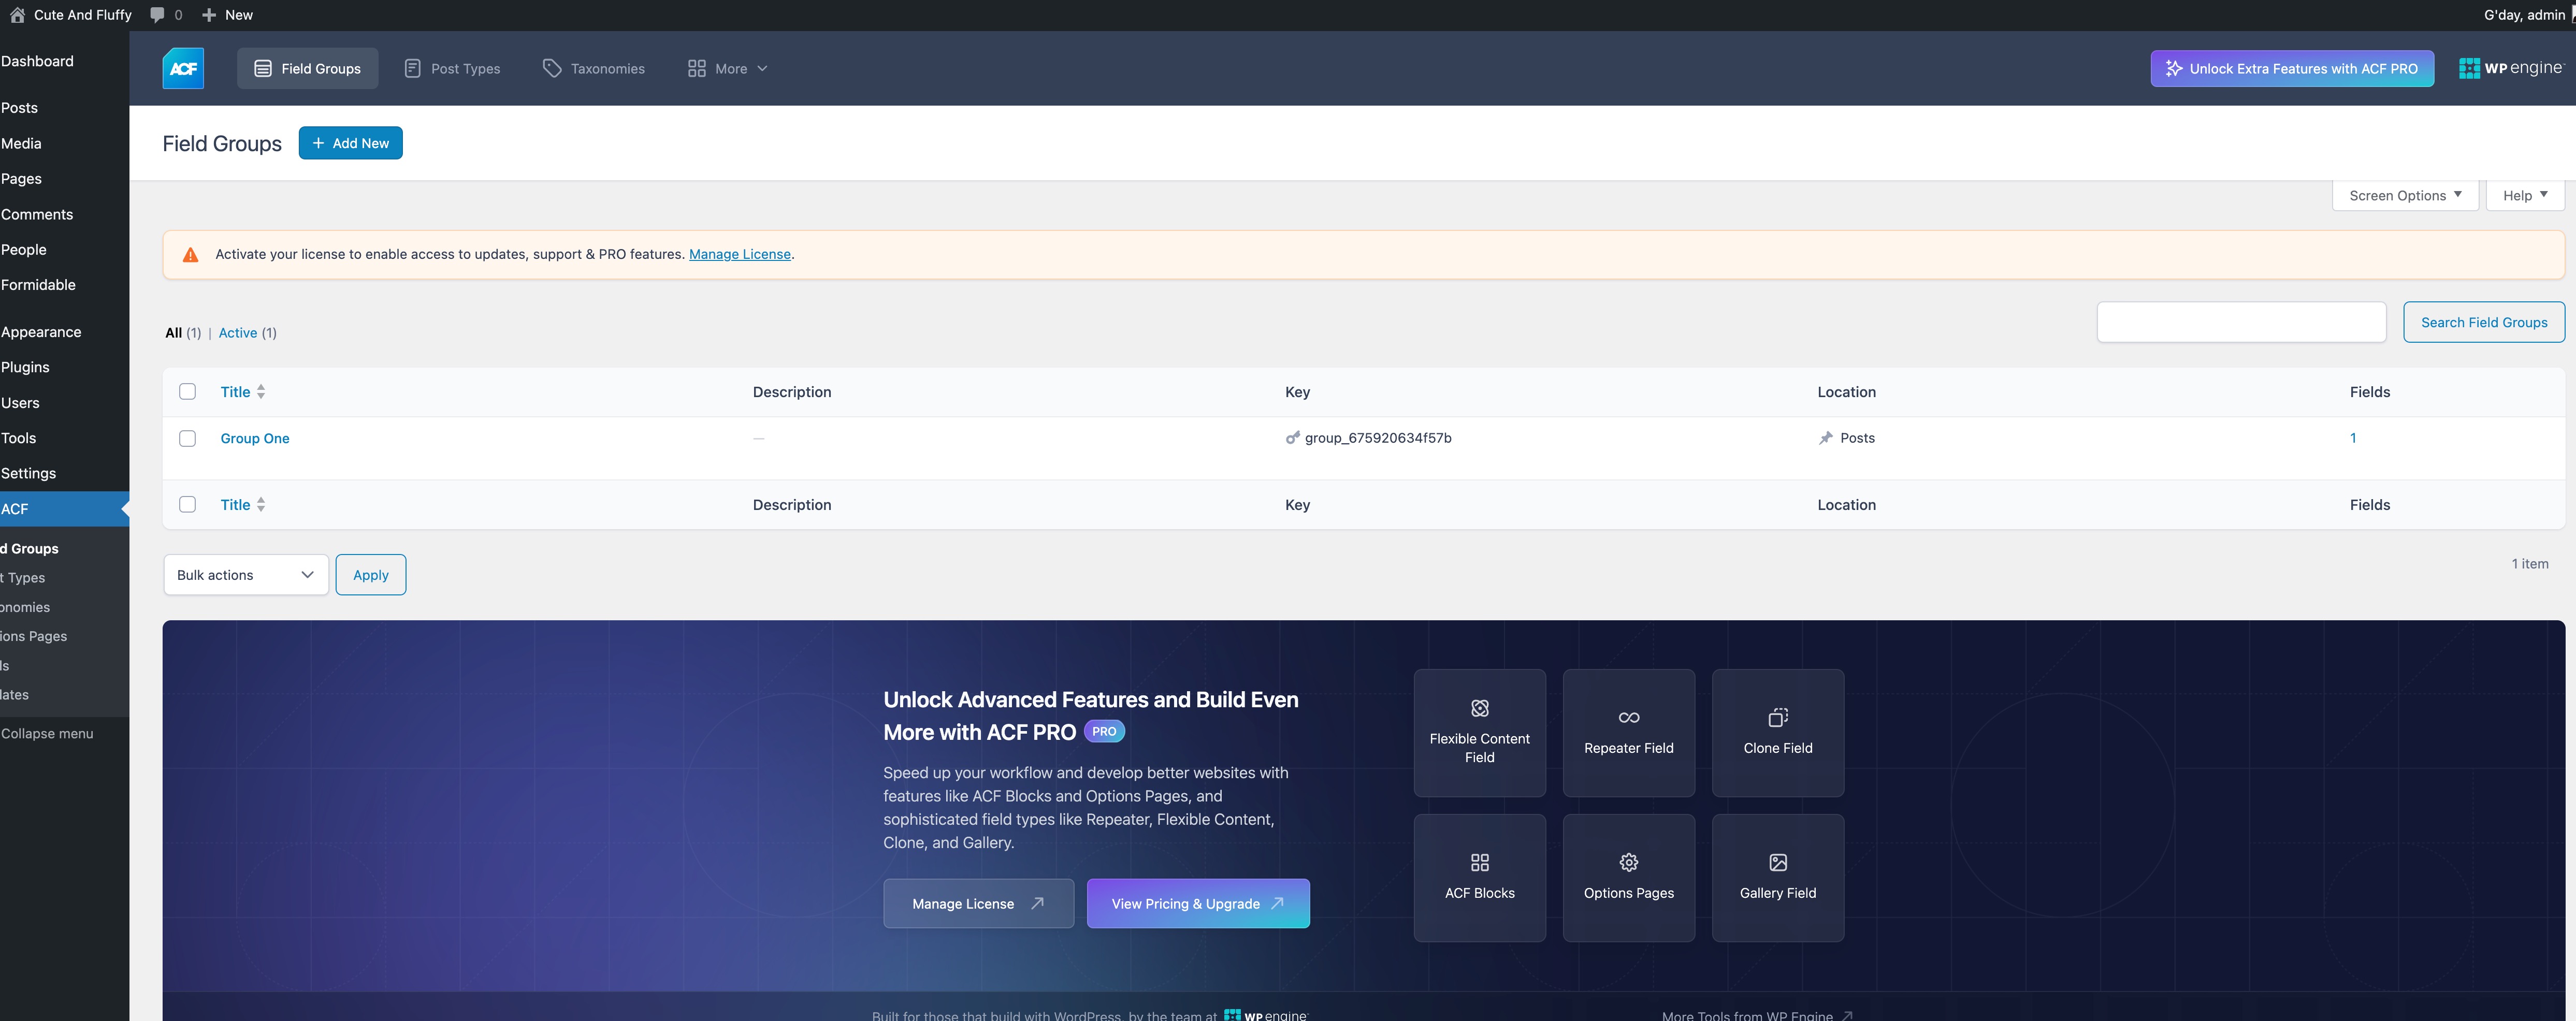Check the Group One row checkbox
Viewport: 2576px width, 1021px height.
[x=187, y=438]
